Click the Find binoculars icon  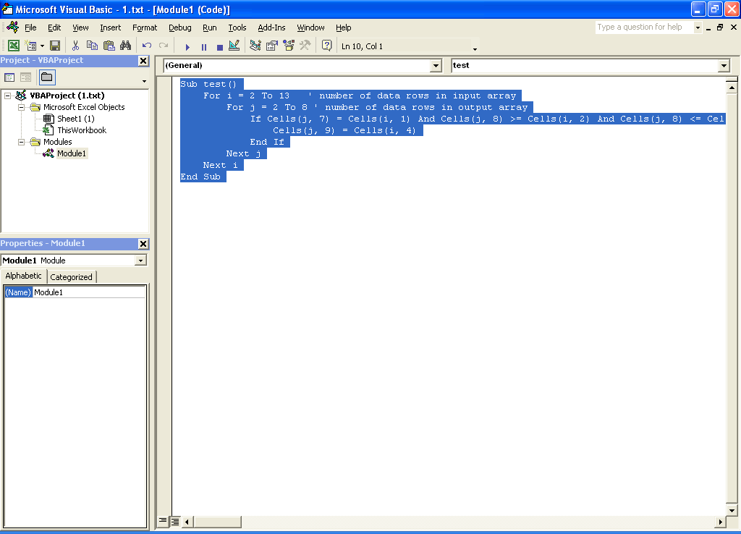tap(125, 46)
